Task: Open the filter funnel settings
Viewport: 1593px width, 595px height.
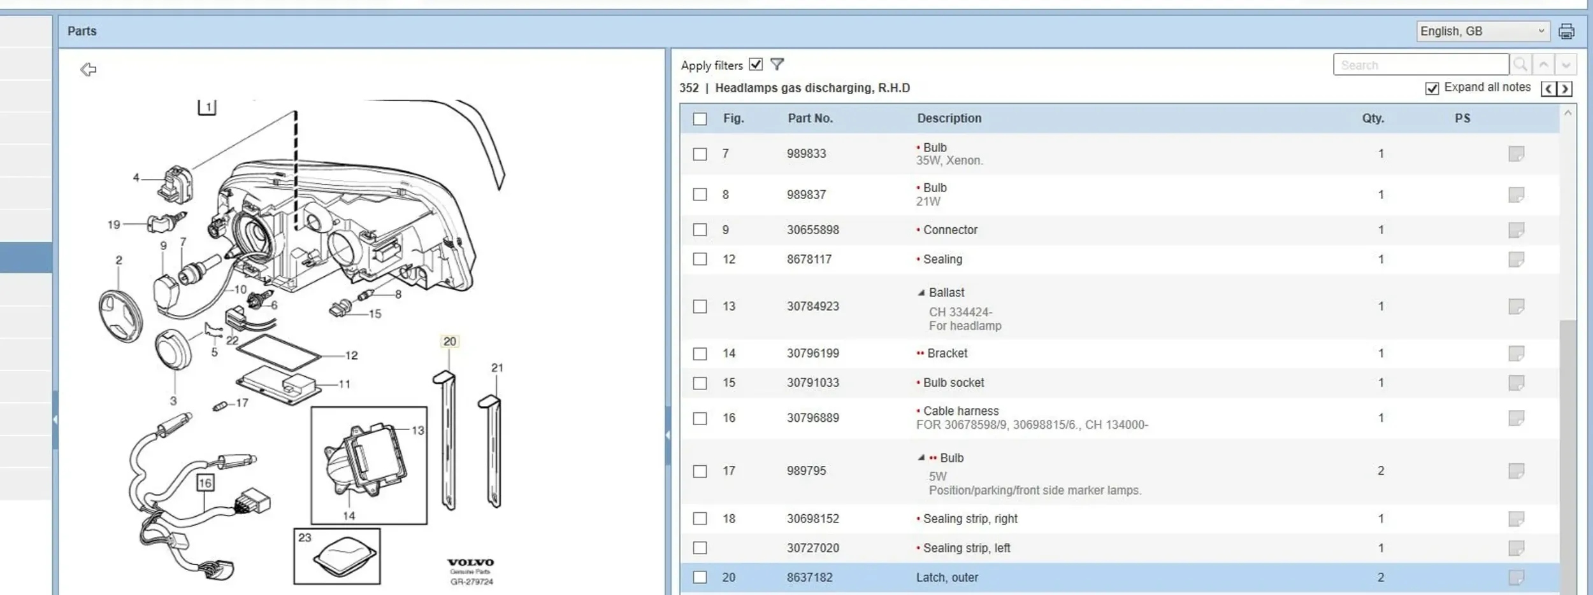Action: point(777,64)
